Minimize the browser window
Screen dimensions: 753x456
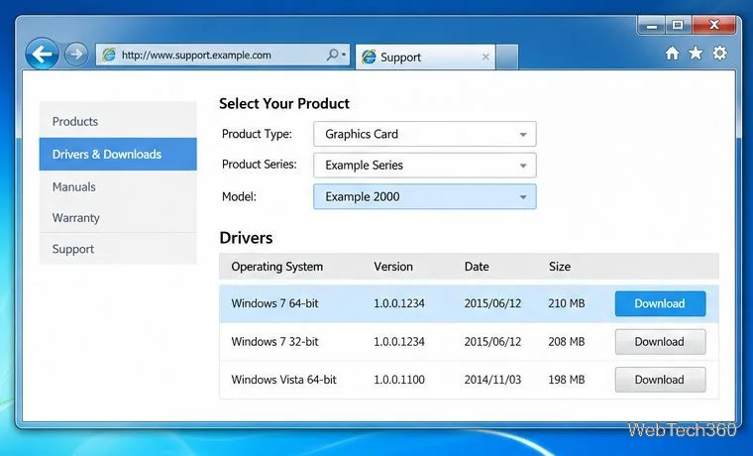[x=652, y=25]
